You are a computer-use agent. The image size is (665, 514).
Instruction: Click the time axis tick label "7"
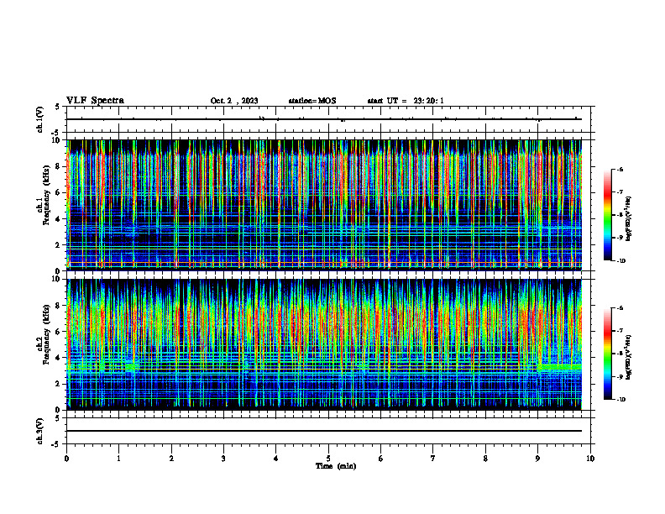click(x=433, y=459)
